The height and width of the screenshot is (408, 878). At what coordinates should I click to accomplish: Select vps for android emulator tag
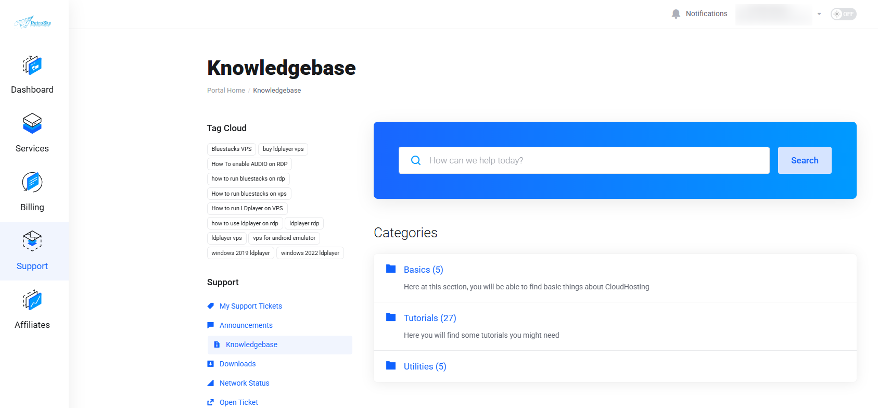pos(284,238)
